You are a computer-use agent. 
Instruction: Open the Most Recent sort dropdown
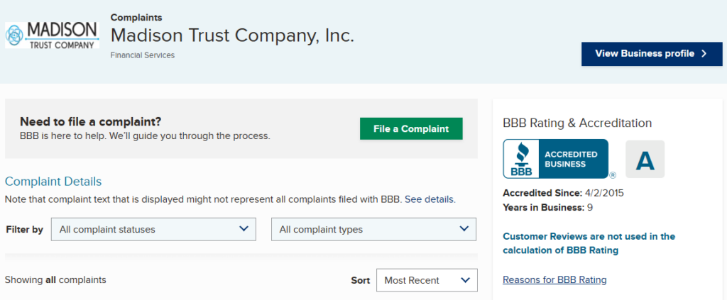[x=427, y=280]
